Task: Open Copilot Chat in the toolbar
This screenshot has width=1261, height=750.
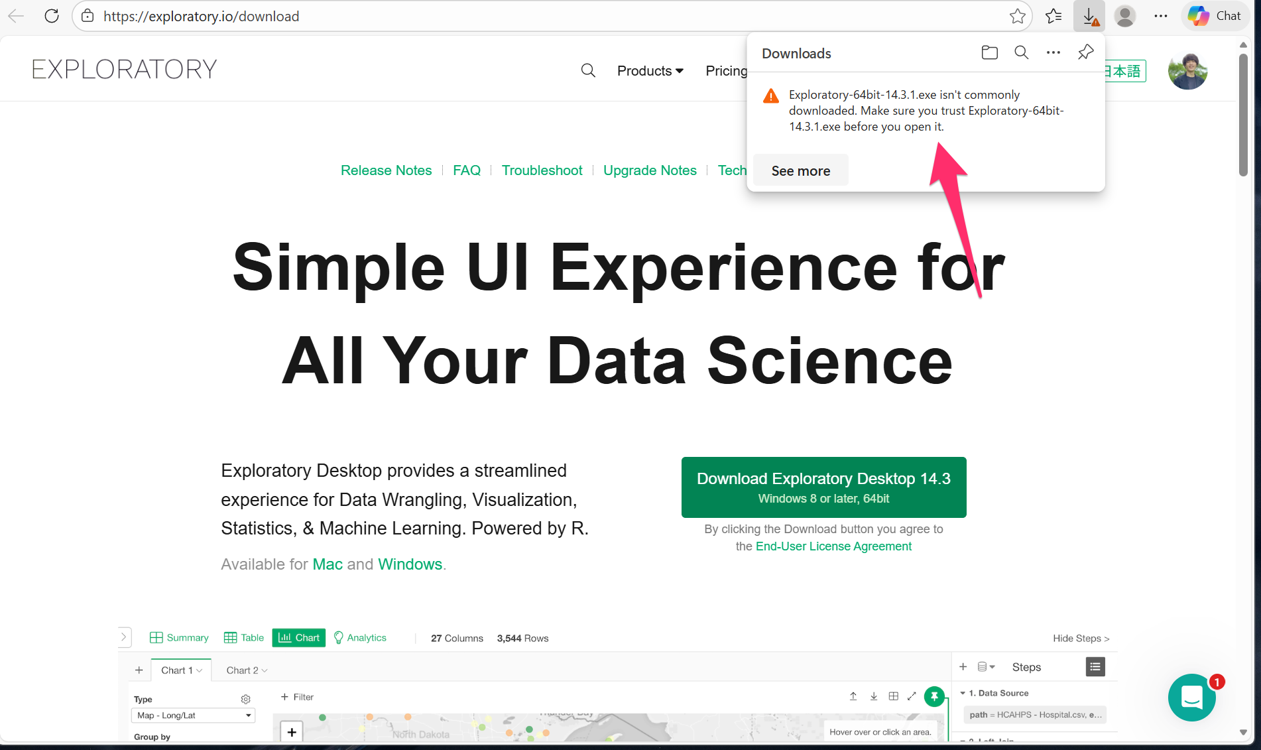Action: tap(1215, 16)
